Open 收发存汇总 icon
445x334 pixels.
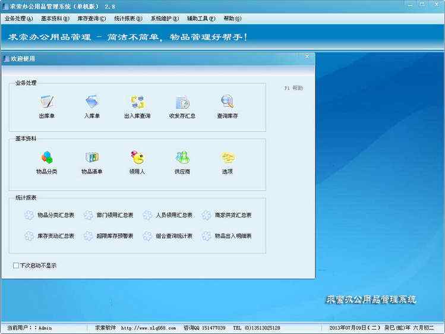182,102
